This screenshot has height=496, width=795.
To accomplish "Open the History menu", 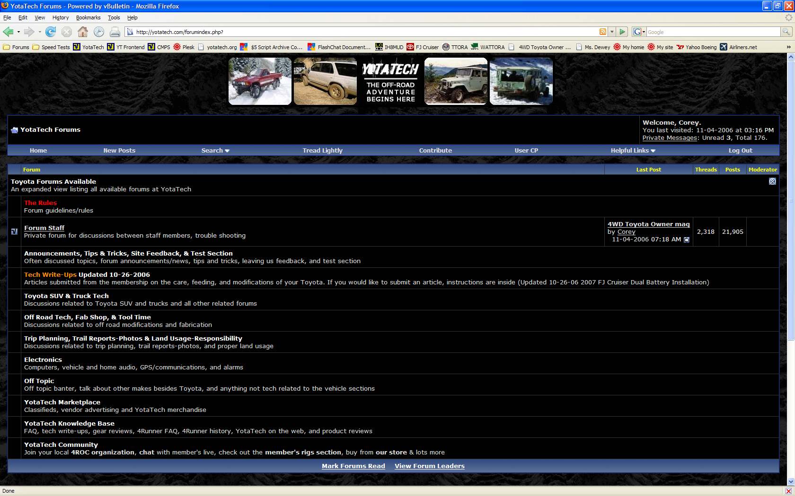I will tap(61, 17).
